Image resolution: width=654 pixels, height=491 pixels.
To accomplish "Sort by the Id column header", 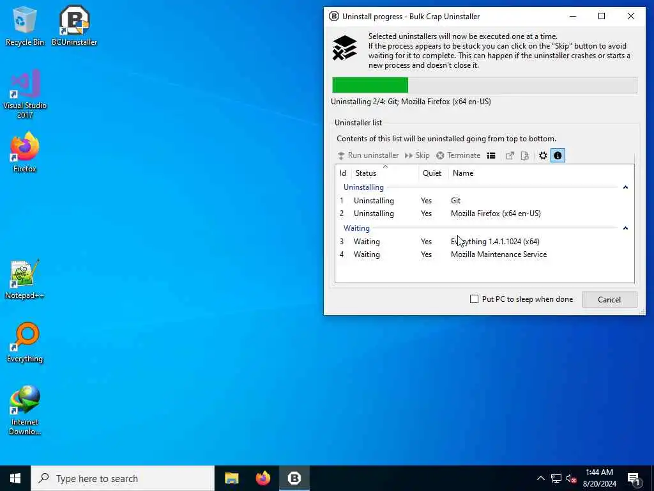I will (x=344, y=173).
